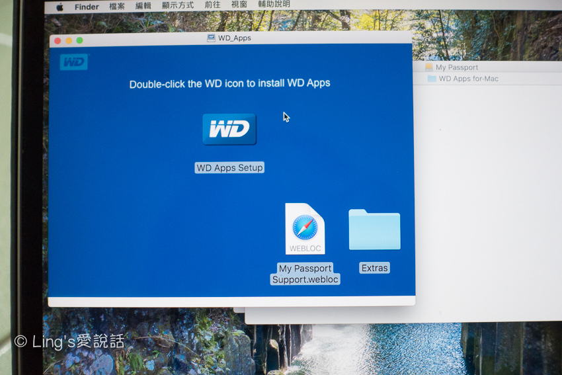Image resolution: width=562 pixels, height=375 pixels.
Task: Open the 編輯 menu
Action: click(x=143, y=6)
